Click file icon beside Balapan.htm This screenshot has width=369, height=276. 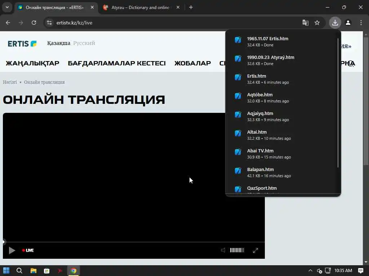(x=238, y=171)
